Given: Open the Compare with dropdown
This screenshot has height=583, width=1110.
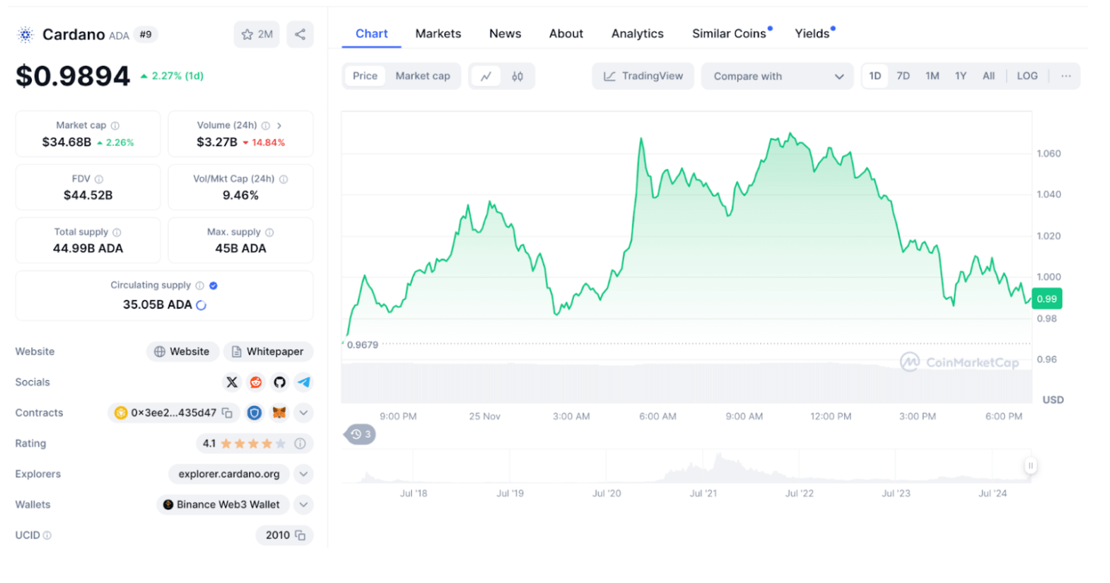Looking at the screenshot, I should click(778, 76).
